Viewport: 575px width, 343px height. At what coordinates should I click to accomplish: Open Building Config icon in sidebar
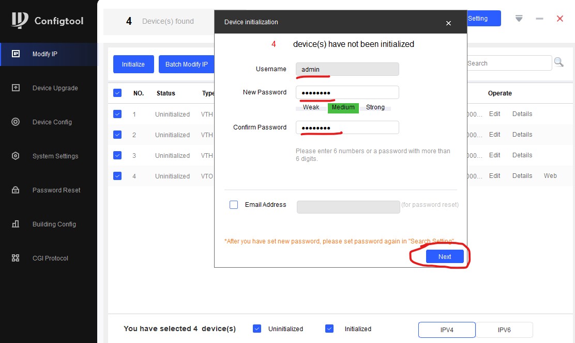tap(16, 224)
